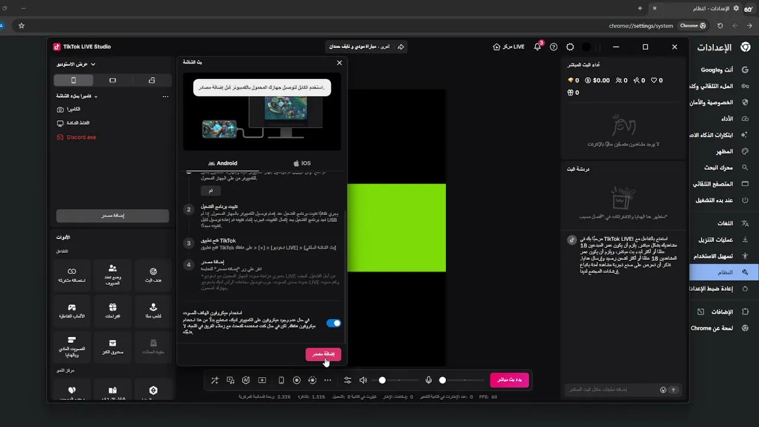Switch to the iOS tab
This screenshot has height=427, width=759.
302,163
